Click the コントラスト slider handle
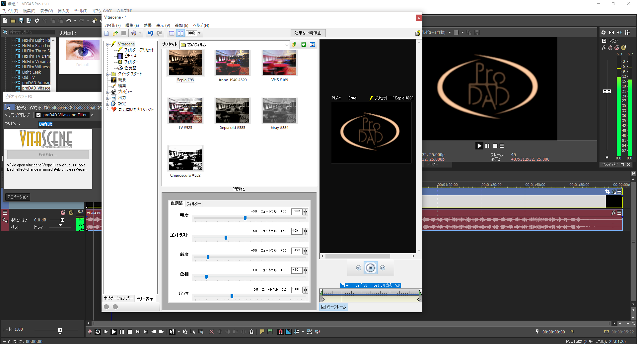 tap(226, 238)
